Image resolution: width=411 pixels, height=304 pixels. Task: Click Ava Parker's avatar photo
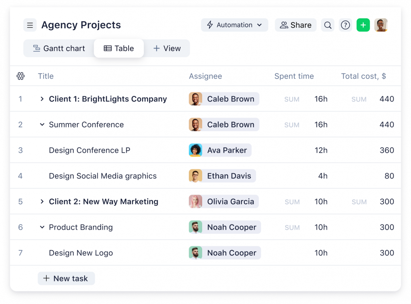(196, 150)
